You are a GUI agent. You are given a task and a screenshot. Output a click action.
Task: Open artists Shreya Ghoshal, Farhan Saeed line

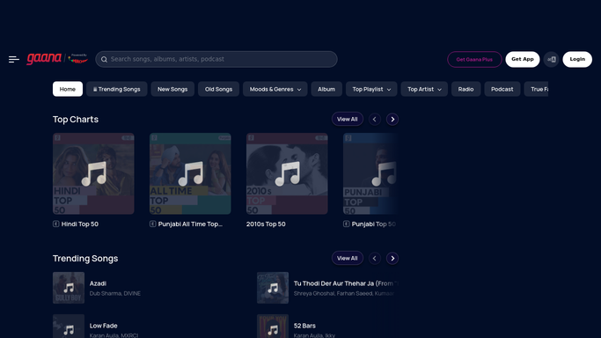(344, 293)
